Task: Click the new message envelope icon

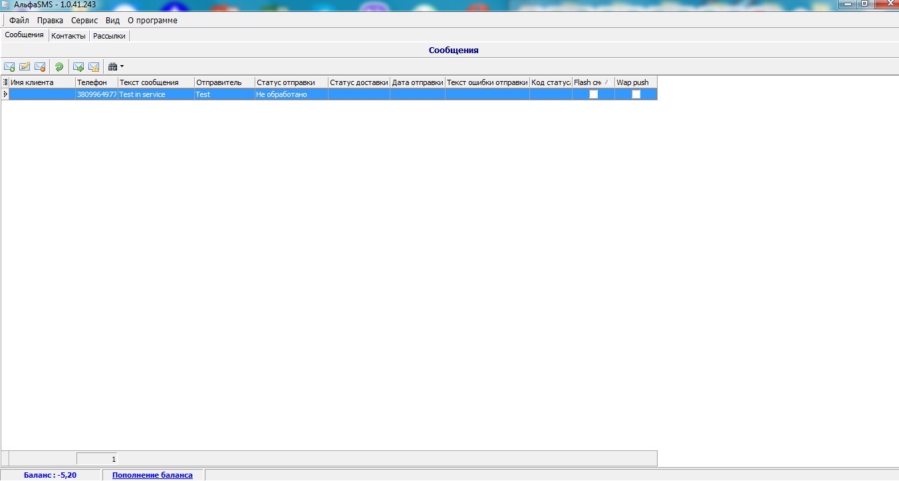Action: [9, 66]
